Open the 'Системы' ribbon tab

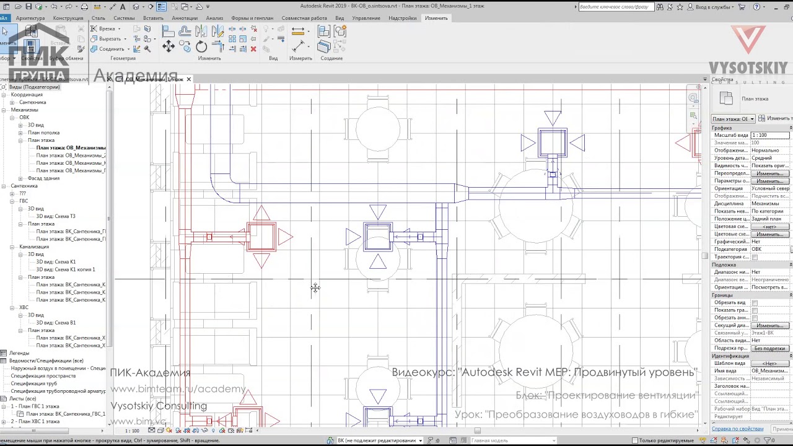point(124,18)
